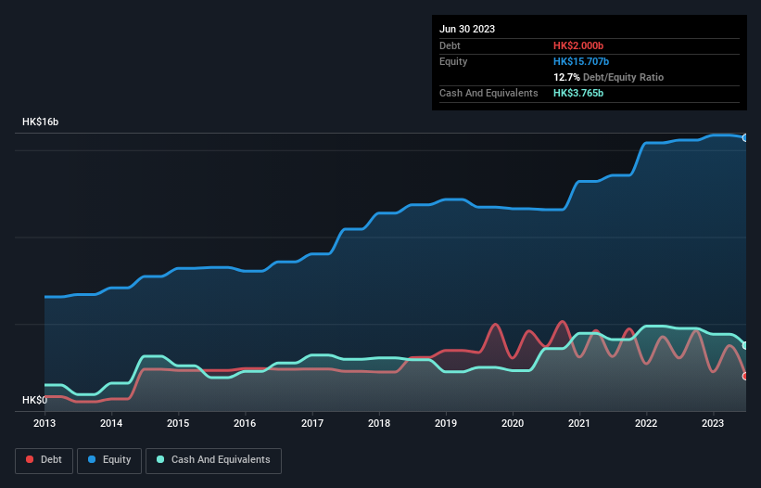Click the 2019 x-axis label

pos(446,423)
